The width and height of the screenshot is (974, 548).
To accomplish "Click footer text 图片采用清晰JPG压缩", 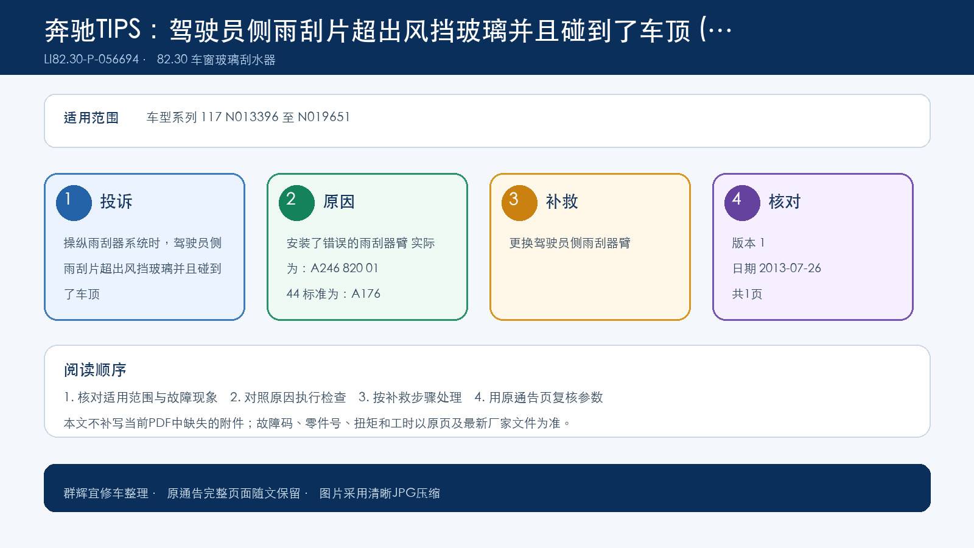I will point(380,493).
